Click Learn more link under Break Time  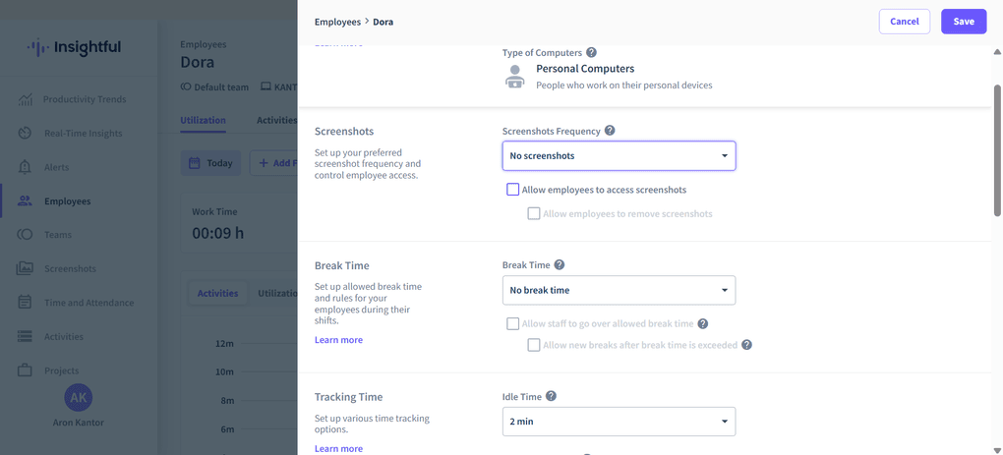click(x=338, y=340)
